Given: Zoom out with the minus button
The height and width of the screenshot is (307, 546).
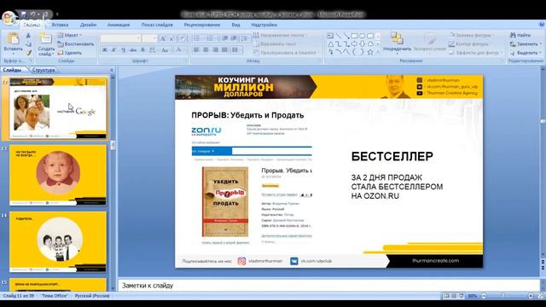Looking at the screenshot, I should [x=484, y=296].
